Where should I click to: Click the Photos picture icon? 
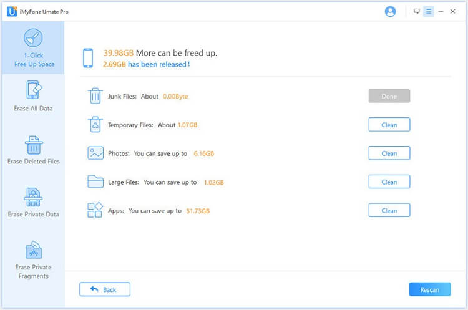95,153
